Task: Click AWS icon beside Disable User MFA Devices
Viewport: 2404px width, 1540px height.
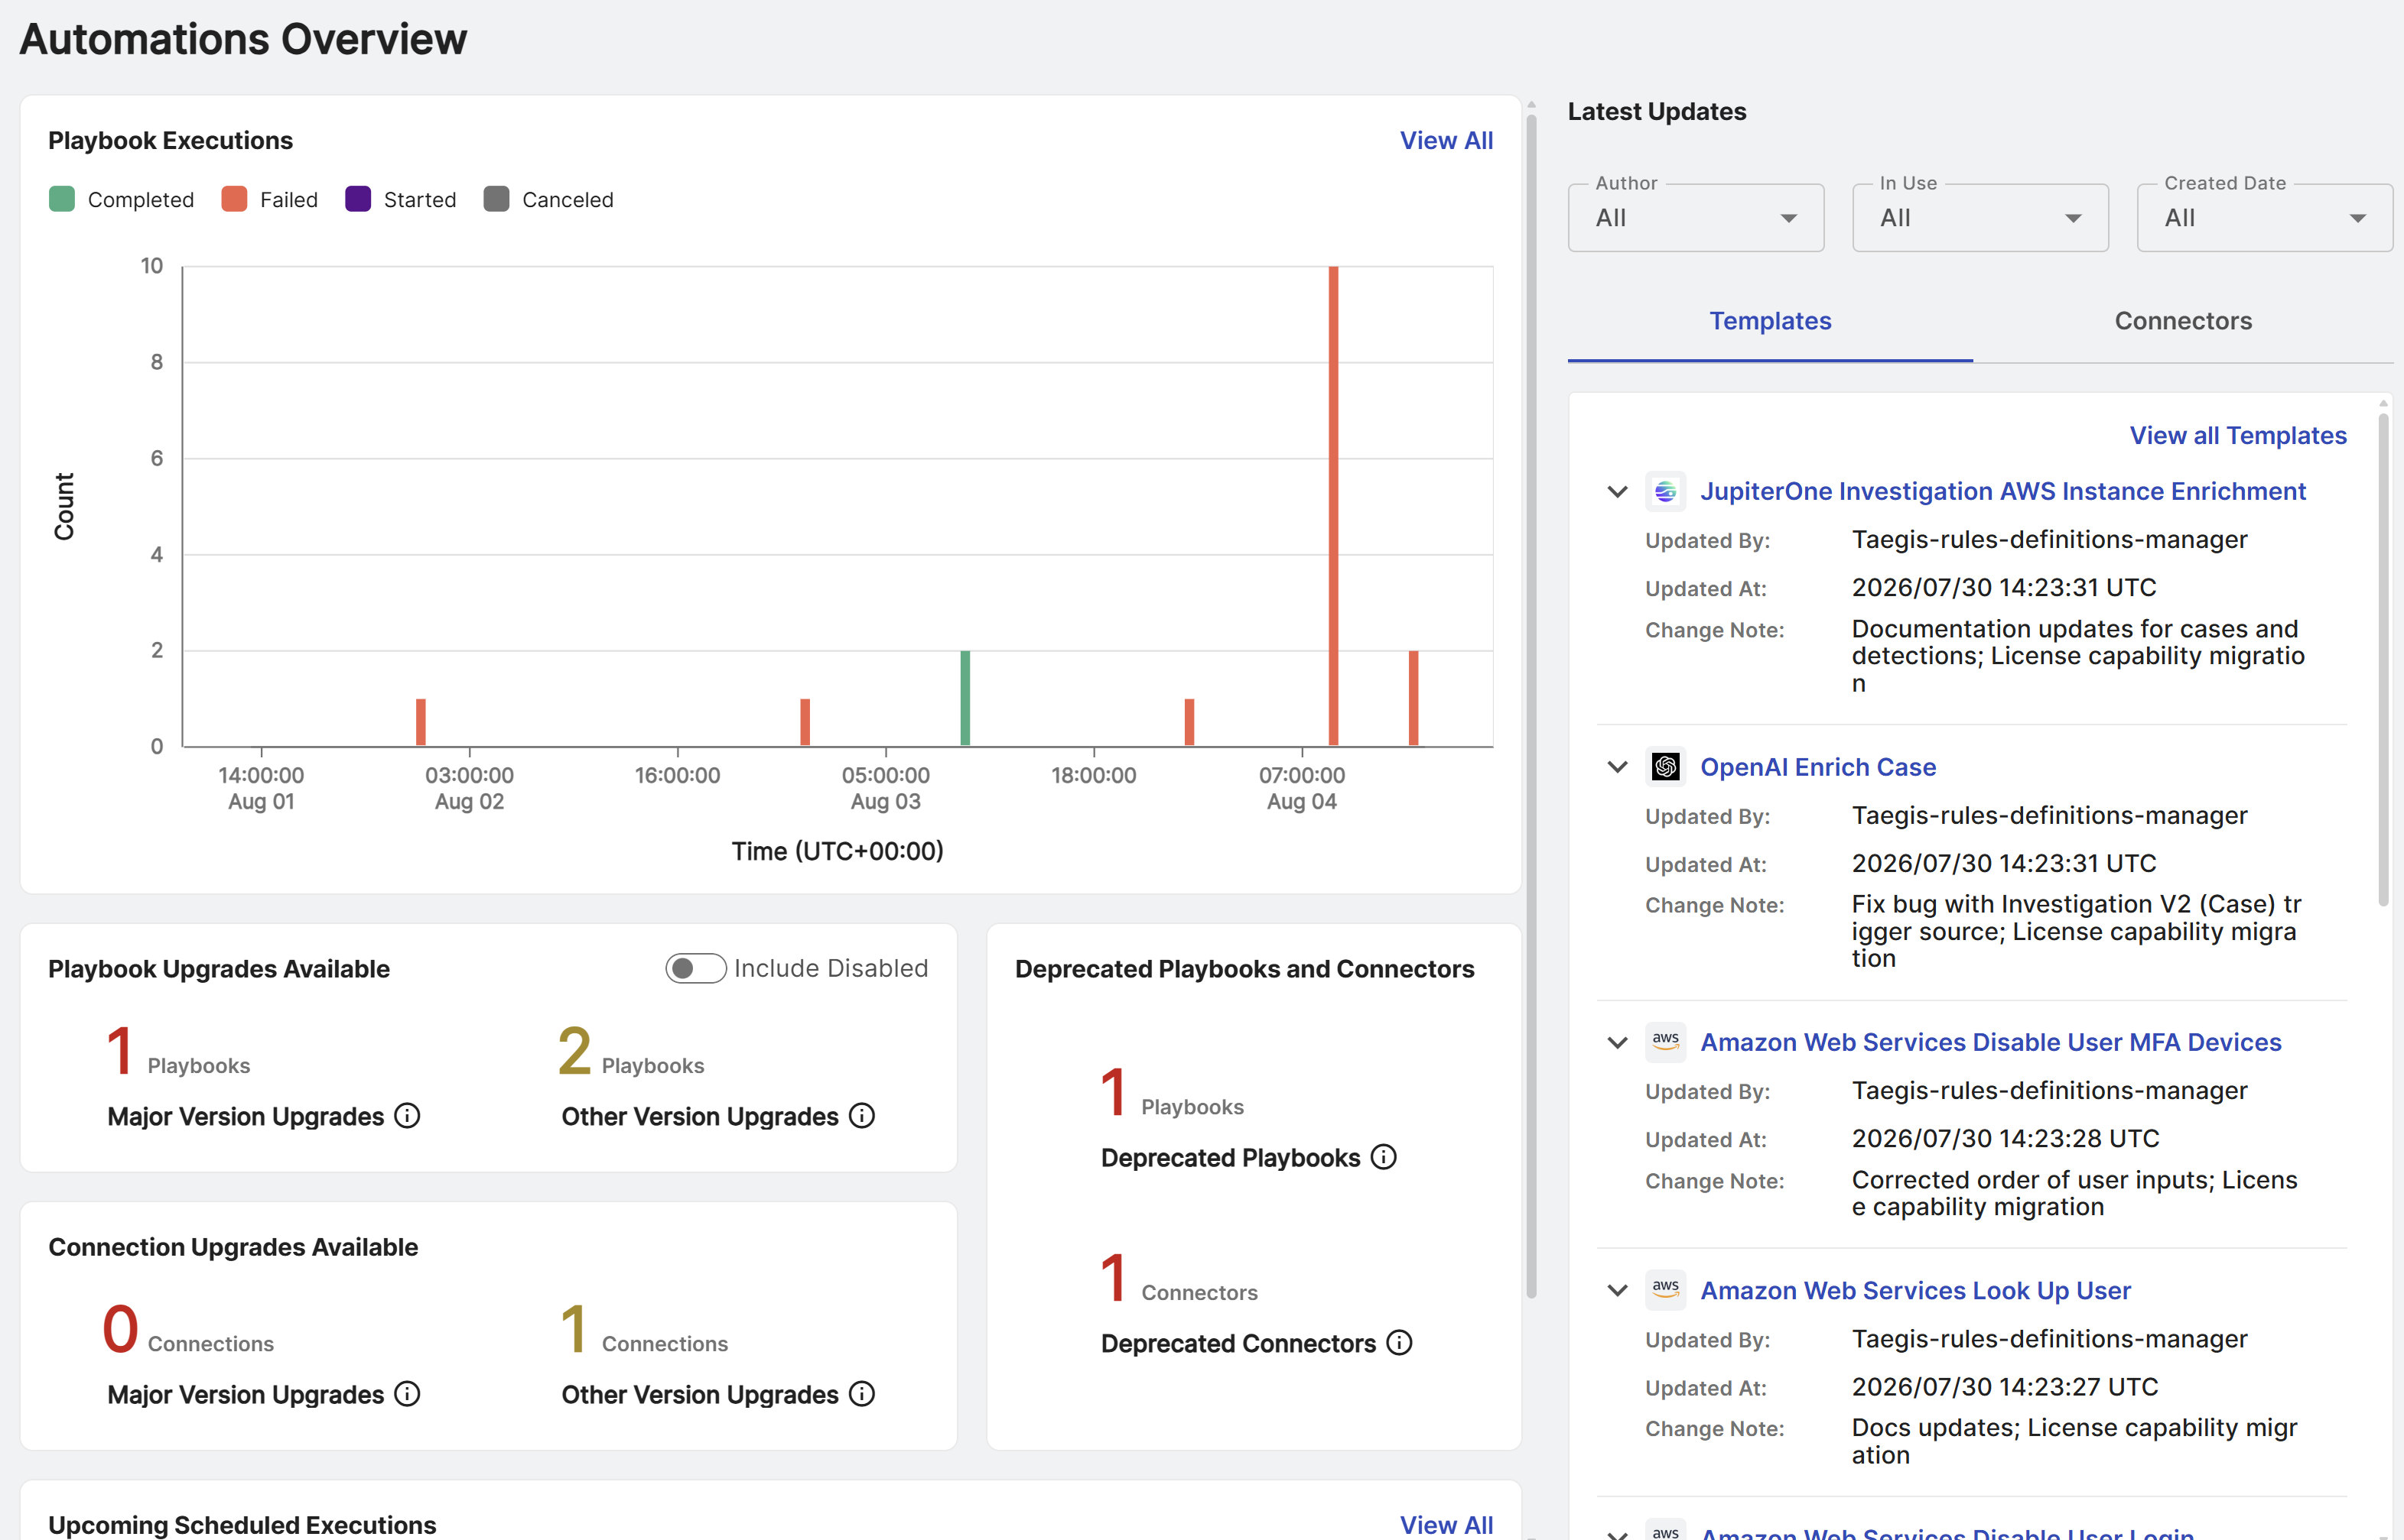Action: 1665,1042
